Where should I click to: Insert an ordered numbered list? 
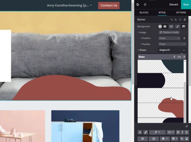(154, 139)
